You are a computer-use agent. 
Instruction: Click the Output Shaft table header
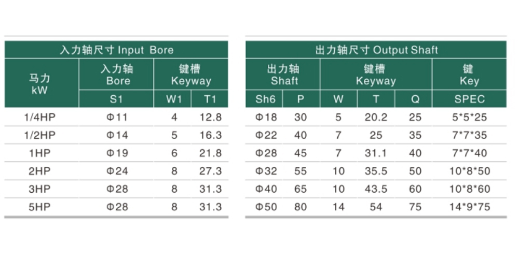coord(376,50)
